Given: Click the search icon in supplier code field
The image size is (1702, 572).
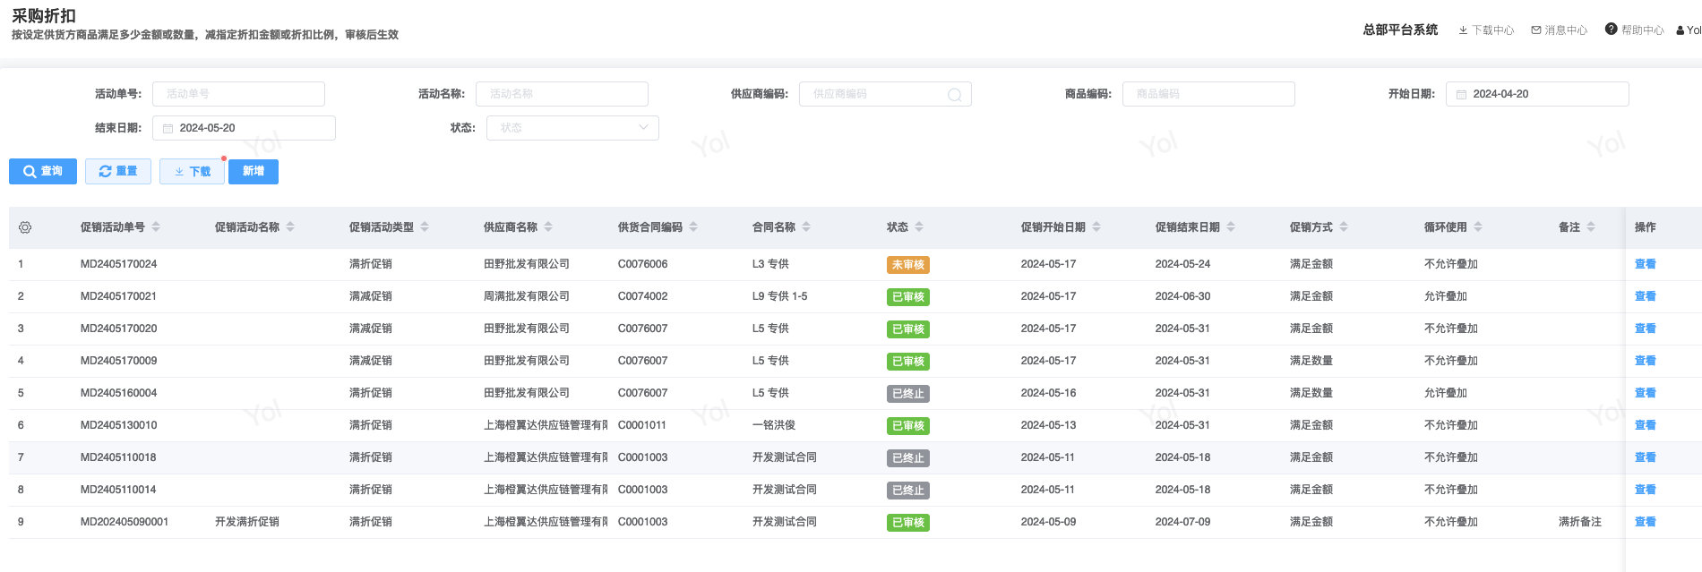Looking at the screenshot, I should pyautogui.click(x=954, y=95).
